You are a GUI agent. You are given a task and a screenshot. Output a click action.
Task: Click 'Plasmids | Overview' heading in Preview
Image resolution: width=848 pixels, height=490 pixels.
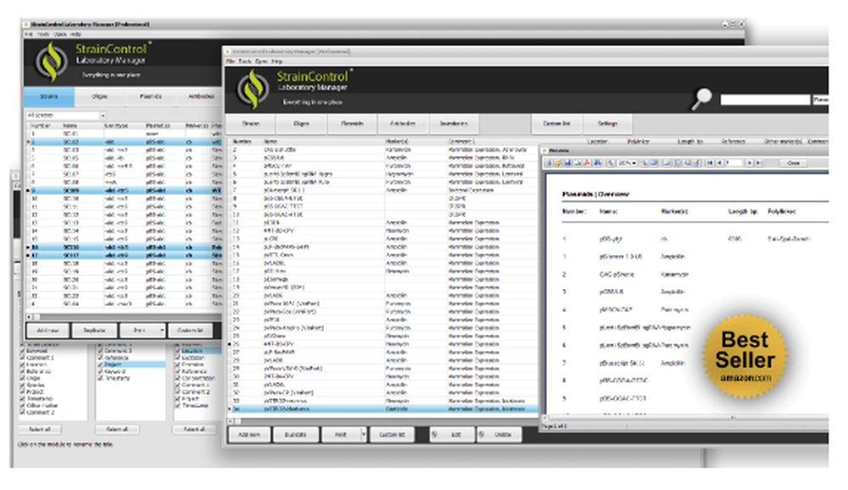595,193
